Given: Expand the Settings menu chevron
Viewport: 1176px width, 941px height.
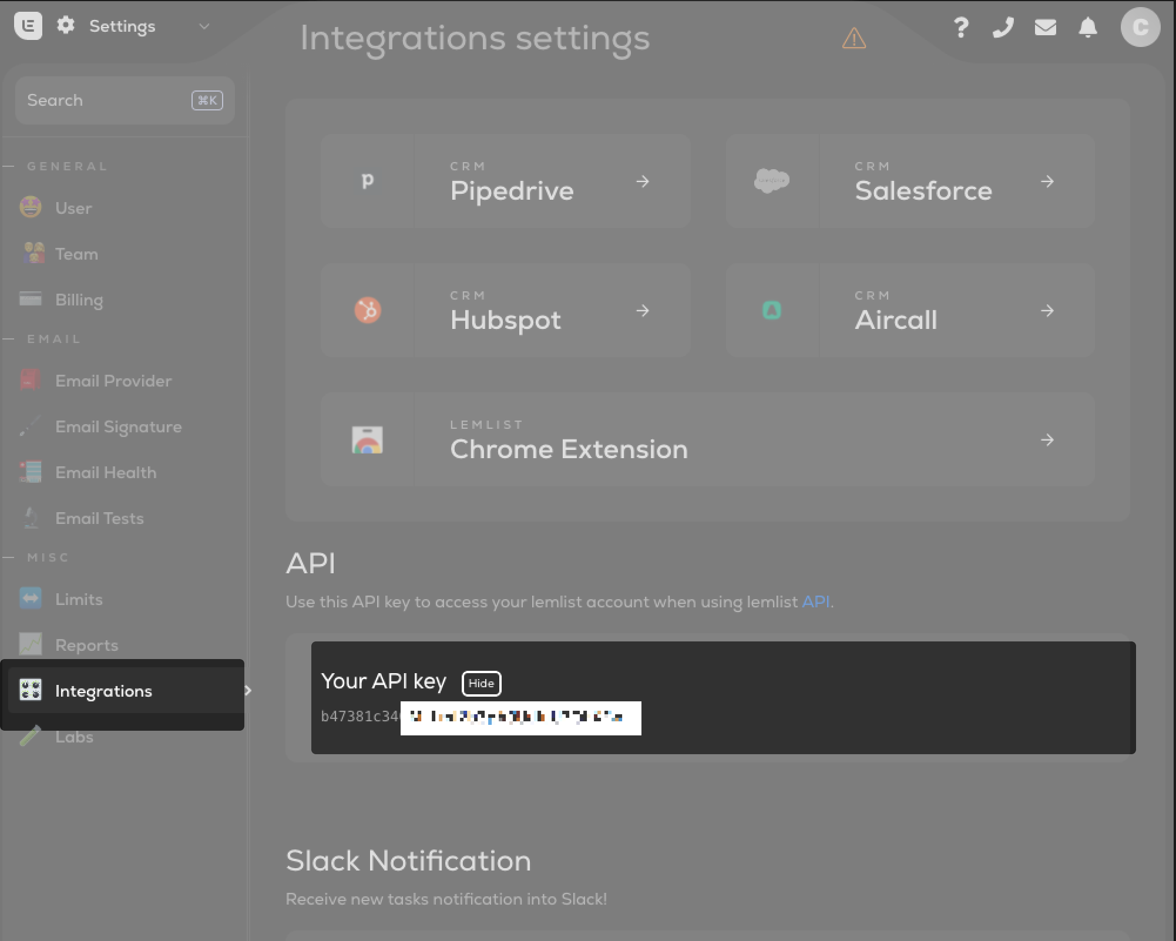Looking at the screenshot, I should [204, 27].
